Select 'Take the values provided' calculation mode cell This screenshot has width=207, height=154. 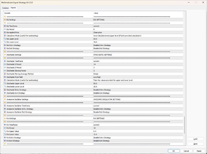pos(138,80)
